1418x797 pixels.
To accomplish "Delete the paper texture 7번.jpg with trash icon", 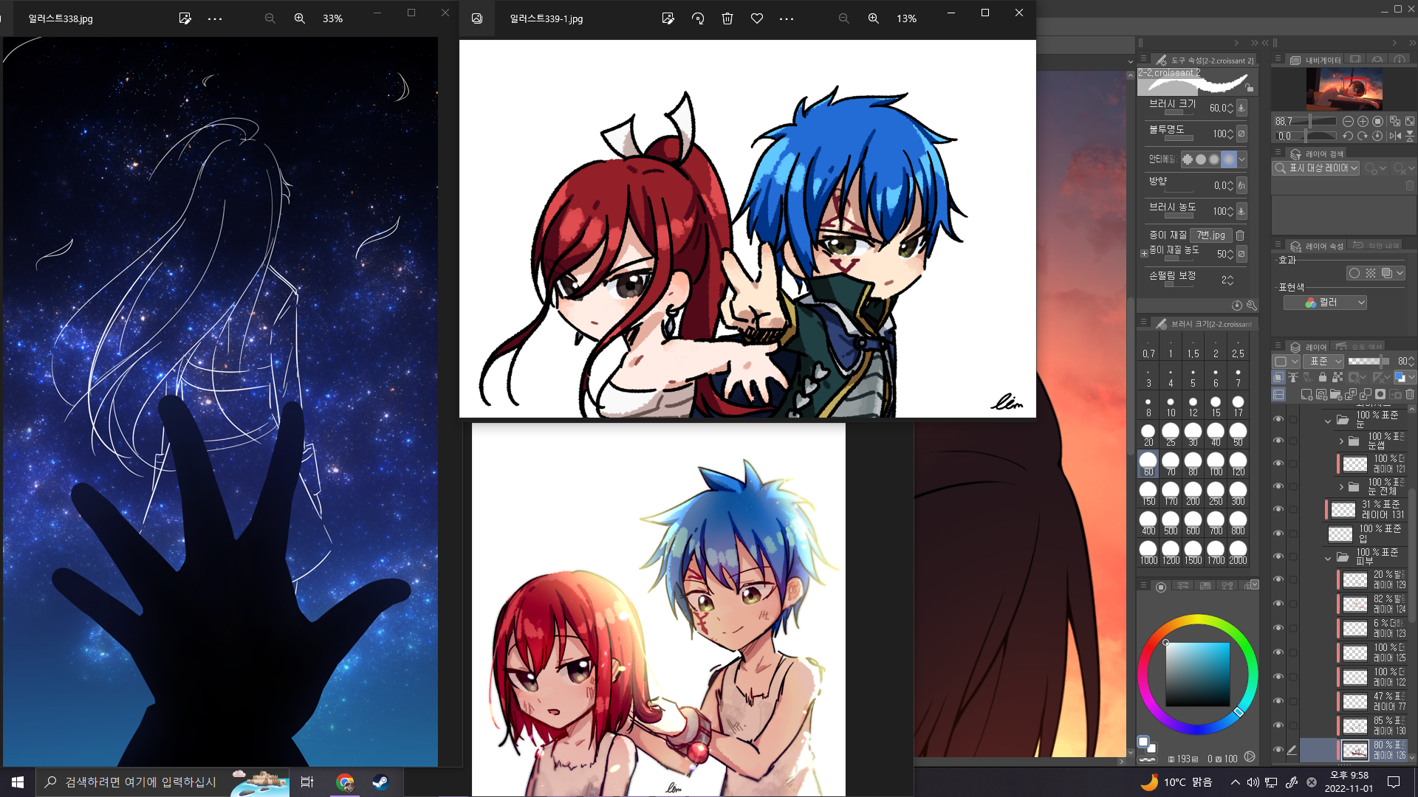I will pos(1241,235).
